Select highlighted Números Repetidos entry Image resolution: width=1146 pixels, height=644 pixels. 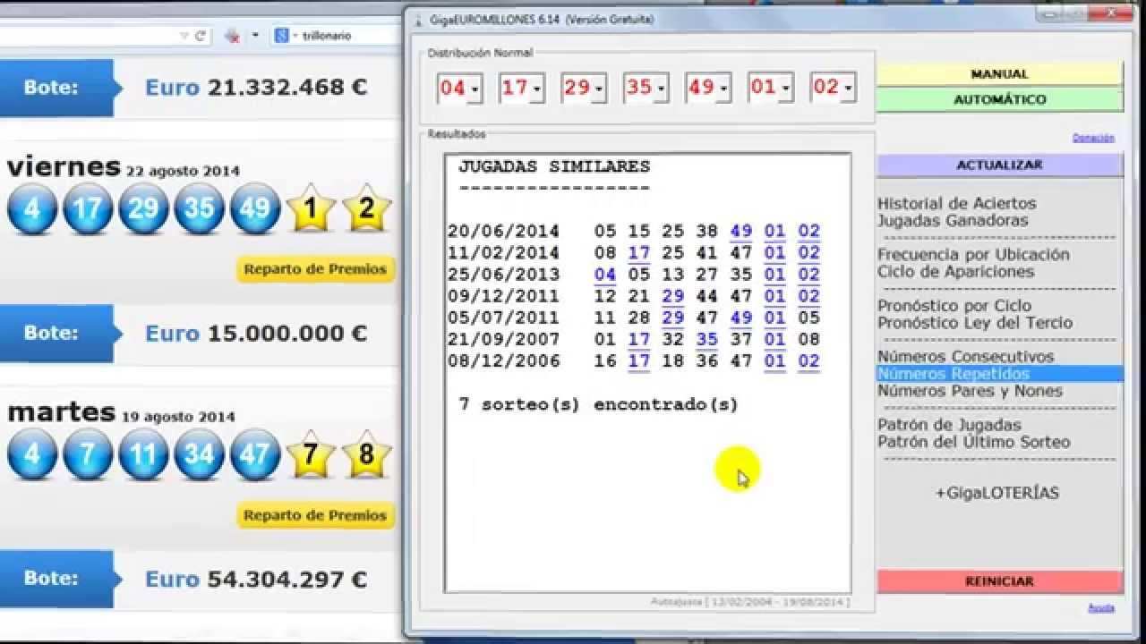(1000, 374)
